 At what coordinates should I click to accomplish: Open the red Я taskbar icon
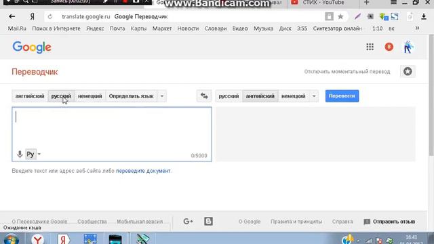tap(63, 239)
